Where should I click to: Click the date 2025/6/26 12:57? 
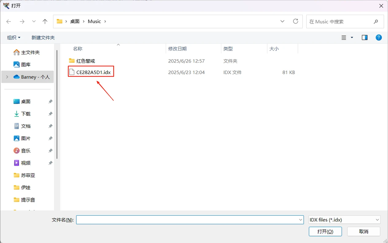pyautogui.click(x=186, y=61)
